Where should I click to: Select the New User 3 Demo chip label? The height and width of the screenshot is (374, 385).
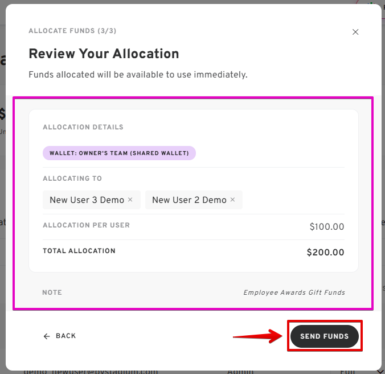(87, 200)
